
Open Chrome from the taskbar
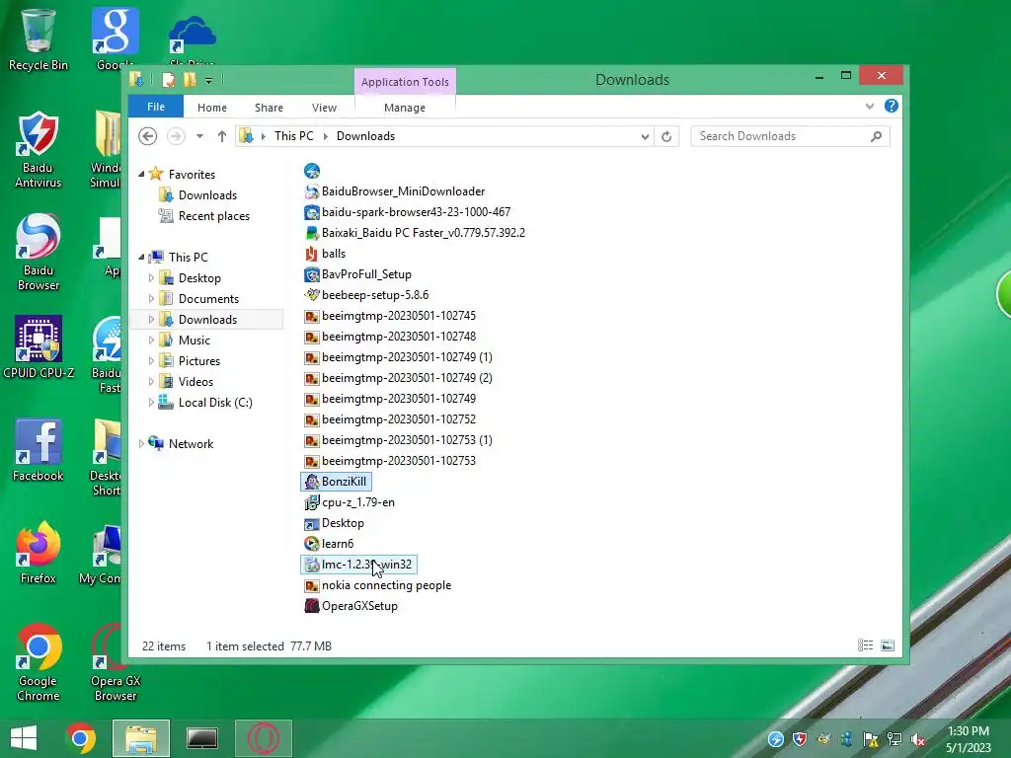[x=81, y=738]
